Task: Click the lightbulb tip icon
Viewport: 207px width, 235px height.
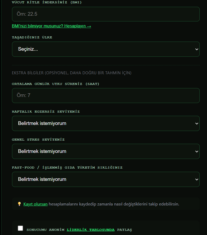Action: pyautogui.click(x=19, y=204)
